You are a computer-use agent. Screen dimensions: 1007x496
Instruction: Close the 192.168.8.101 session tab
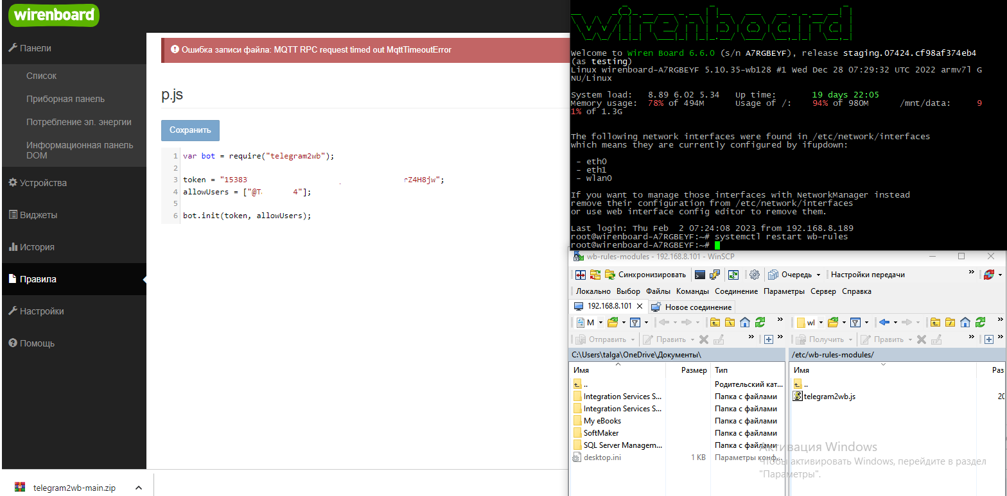coord(640,306)
